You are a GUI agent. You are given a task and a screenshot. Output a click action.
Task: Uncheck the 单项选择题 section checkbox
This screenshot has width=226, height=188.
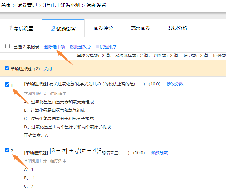[x=7, y=68]
